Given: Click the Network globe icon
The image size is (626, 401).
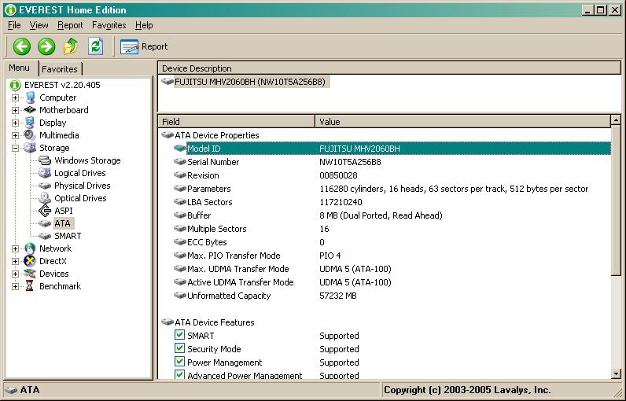Looking at the screenshot, I should pyautogui.click(x=30, y=248).
